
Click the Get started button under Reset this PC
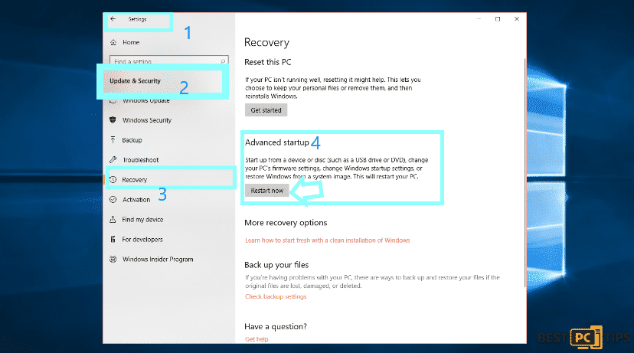click(266, 110)
